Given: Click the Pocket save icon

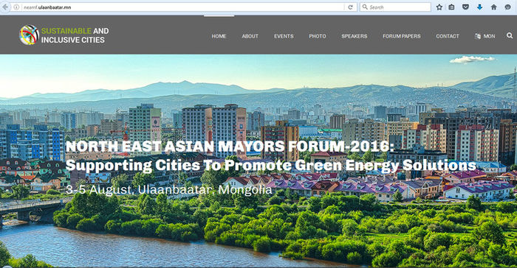Looking at the screenshot, I should coord(465,7).
